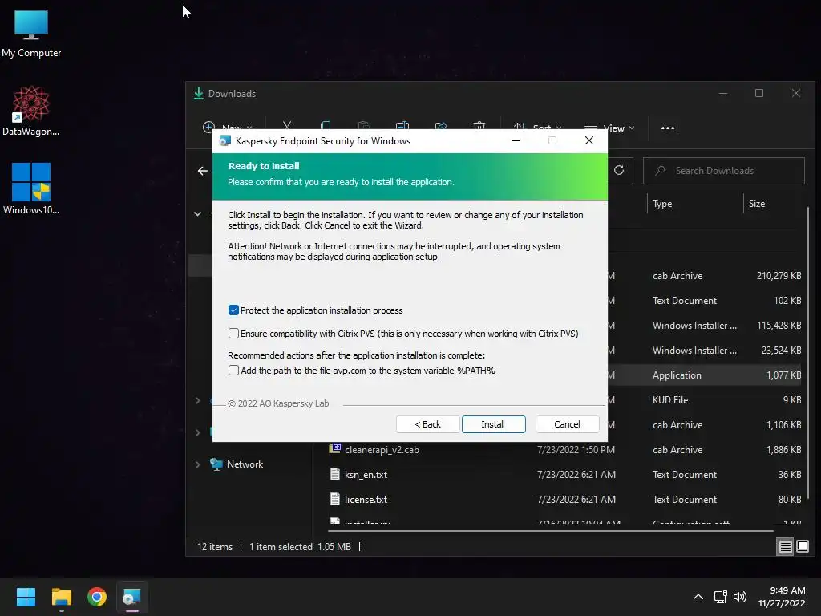Select Network in navigation pane
Viewport: 821px width, 616px height.
[245, 464]
